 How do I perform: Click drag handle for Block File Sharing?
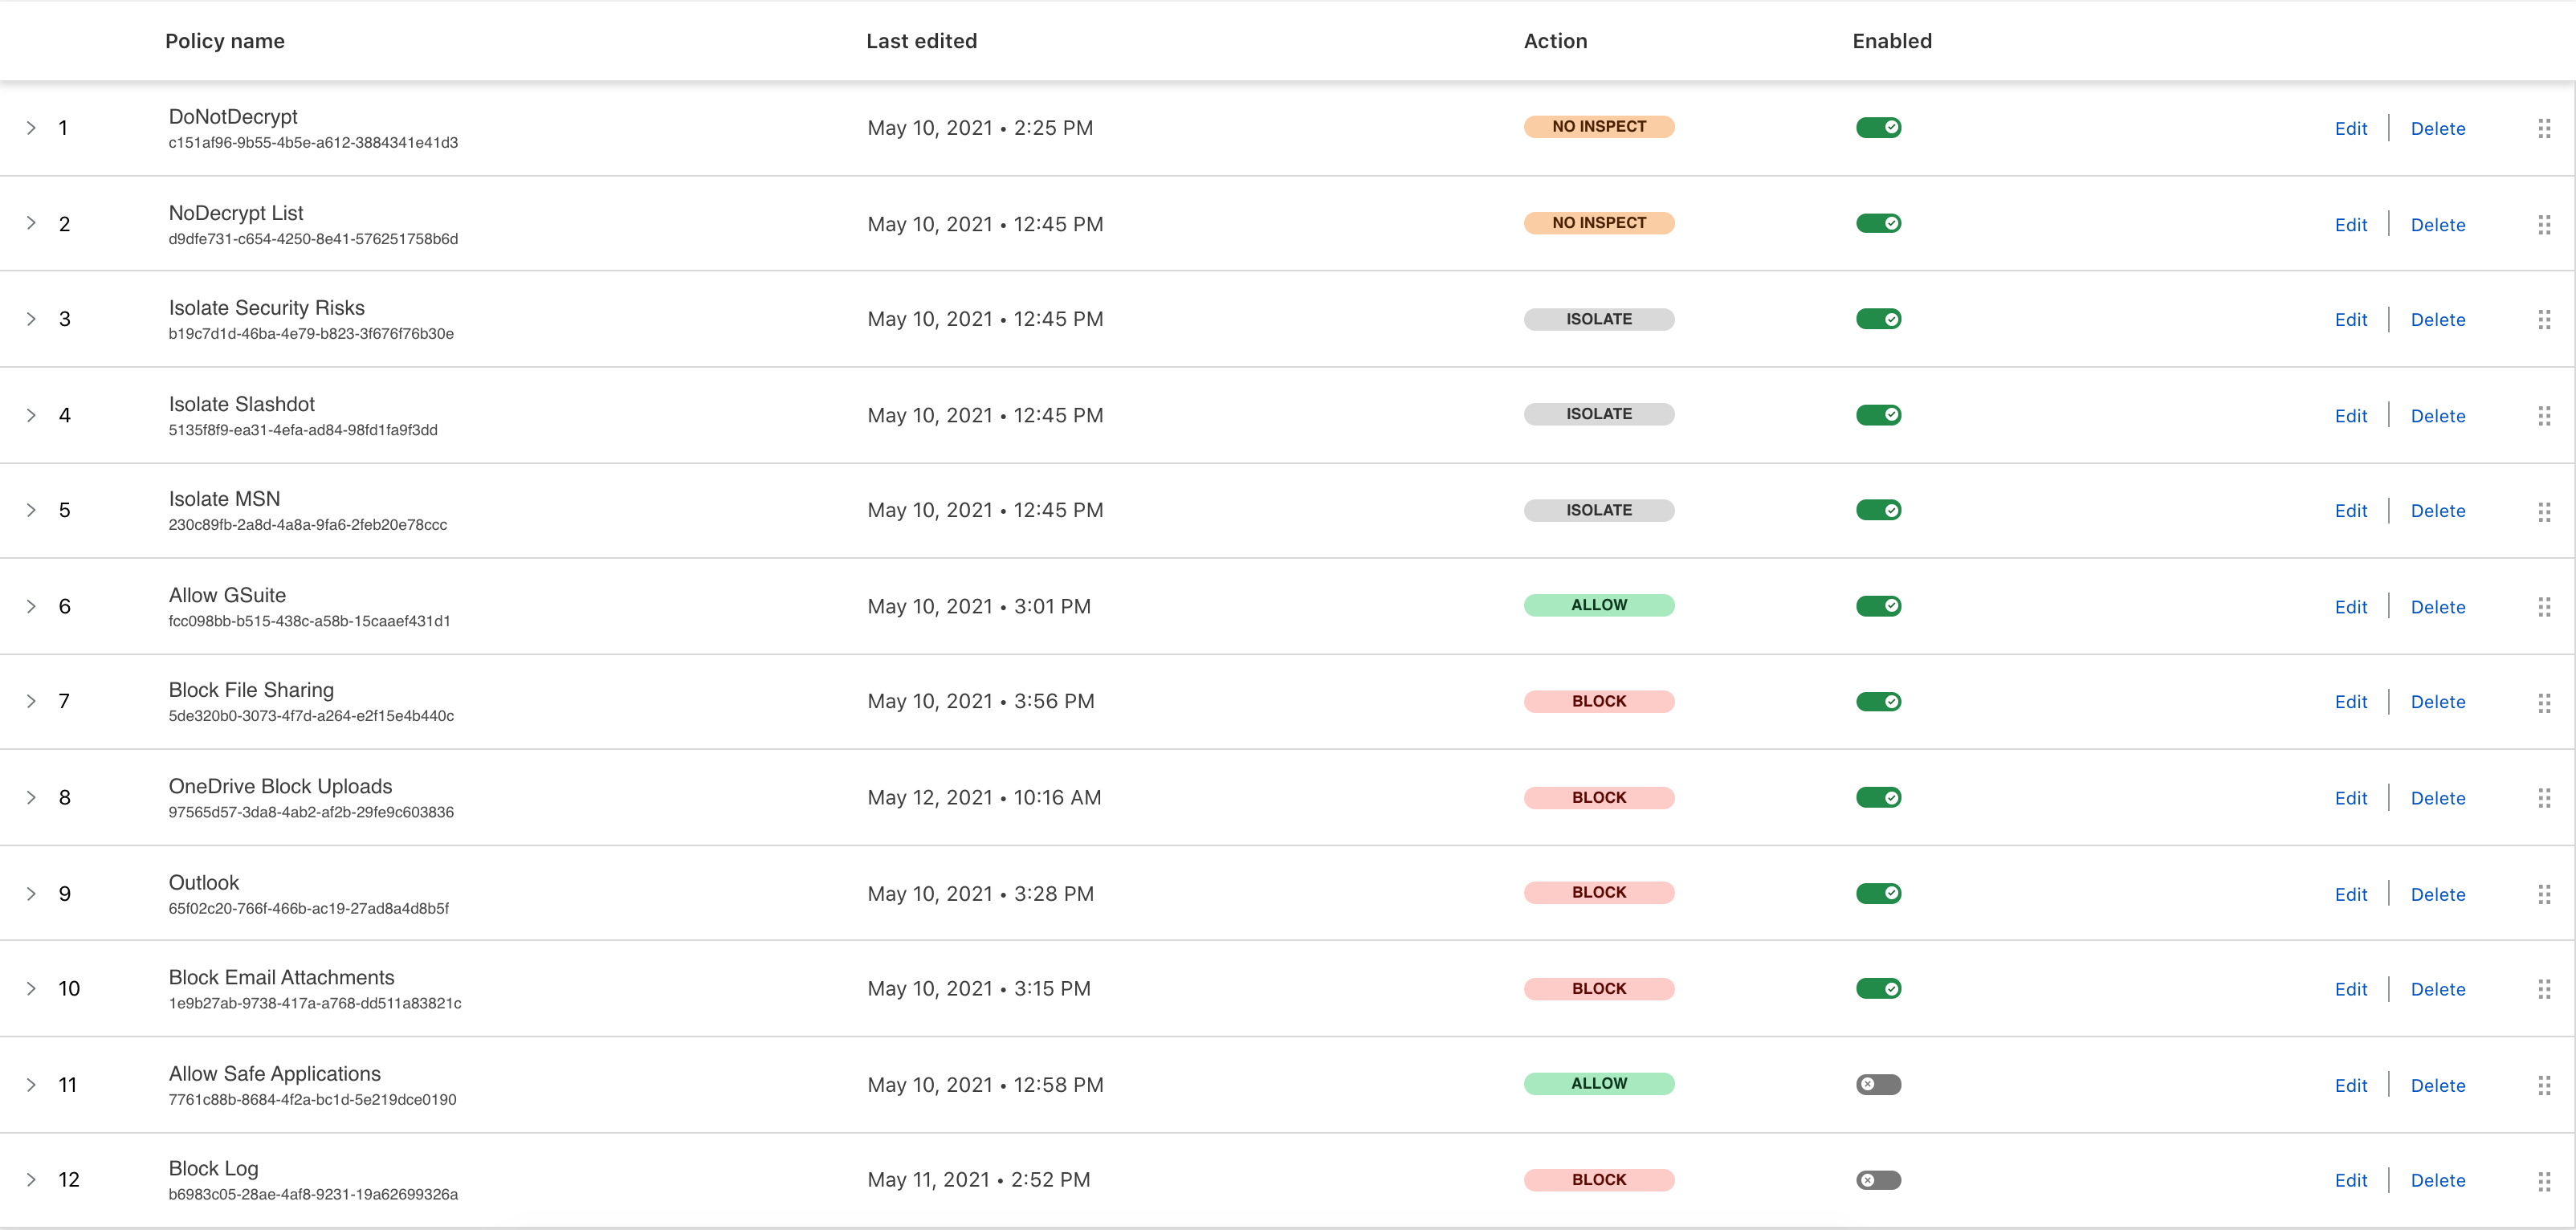[2544, 702]
